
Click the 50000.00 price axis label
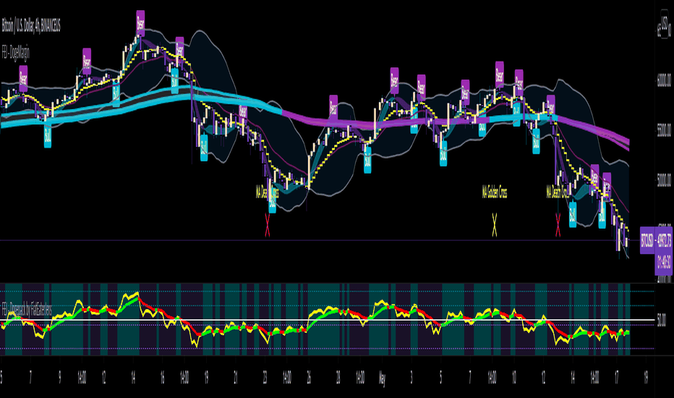coord(664,180)
